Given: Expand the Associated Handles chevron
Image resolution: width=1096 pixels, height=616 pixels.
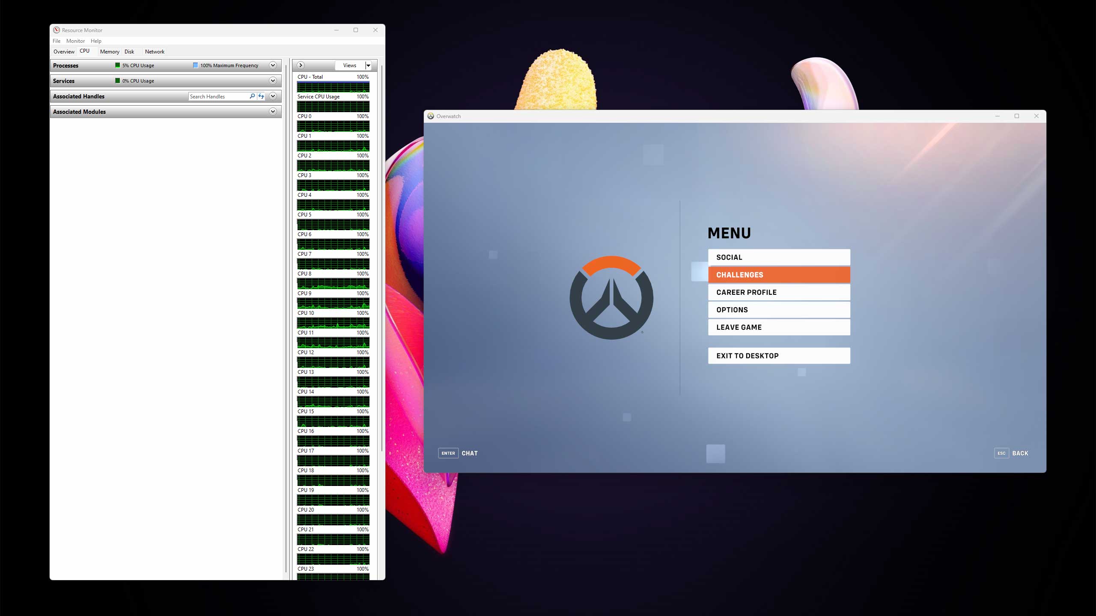Looking at the screenshot, I should point(273,96).
